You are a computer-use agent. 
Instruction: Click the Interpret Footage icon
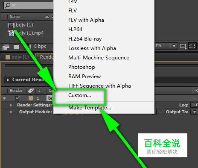pos(6,47)
